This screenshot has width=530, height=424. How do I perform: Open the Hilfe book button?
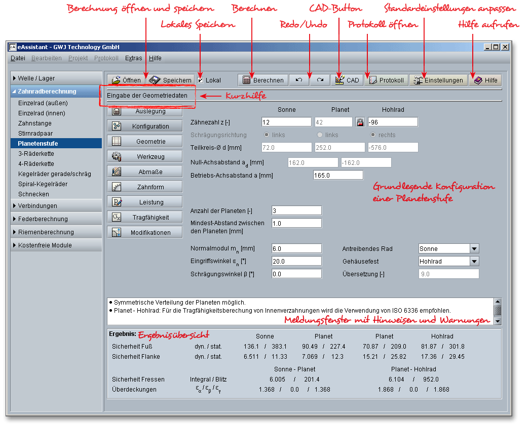coord(485,80)
